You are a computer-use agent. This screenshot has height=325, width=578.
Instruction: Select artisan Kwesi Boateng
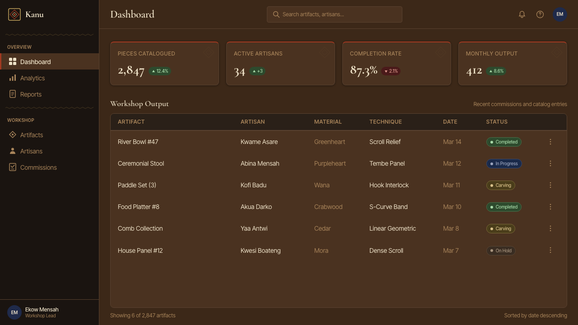click(261, 251)
